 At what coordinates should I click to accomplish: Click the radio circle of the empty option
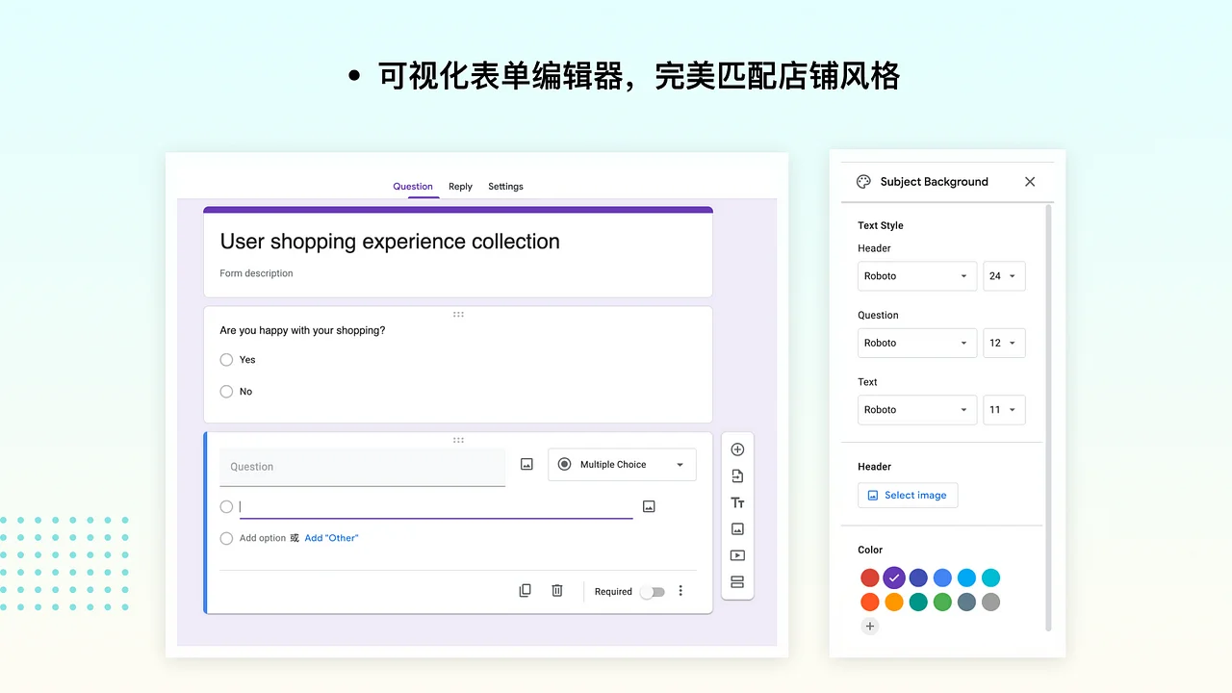pyautogui.click(x=226, y=506)
